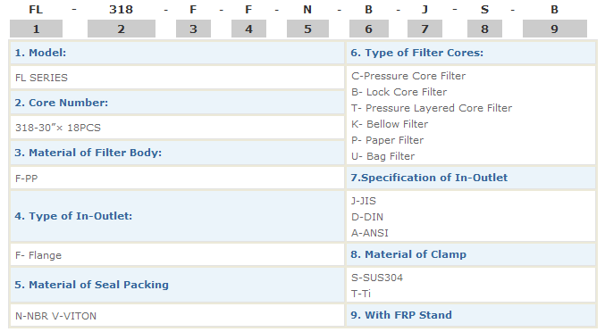Select 'K- Bellow Filter' text
605x332 pixels.
click(x=390, y=124)
